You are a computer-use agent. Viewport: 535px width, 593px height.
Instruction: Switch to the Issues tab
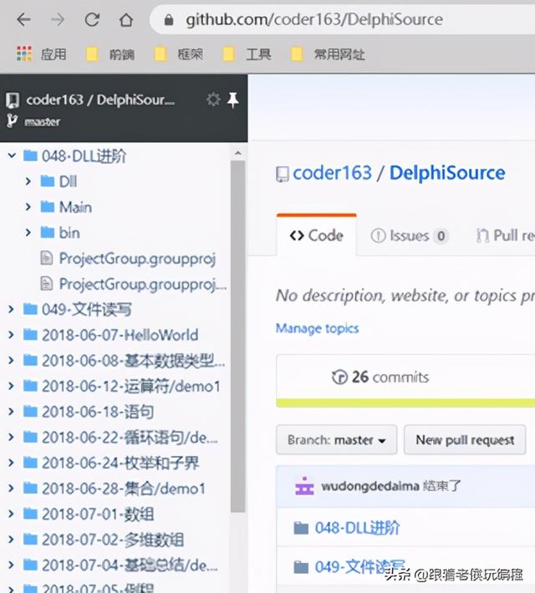click(x=410, y=236)
